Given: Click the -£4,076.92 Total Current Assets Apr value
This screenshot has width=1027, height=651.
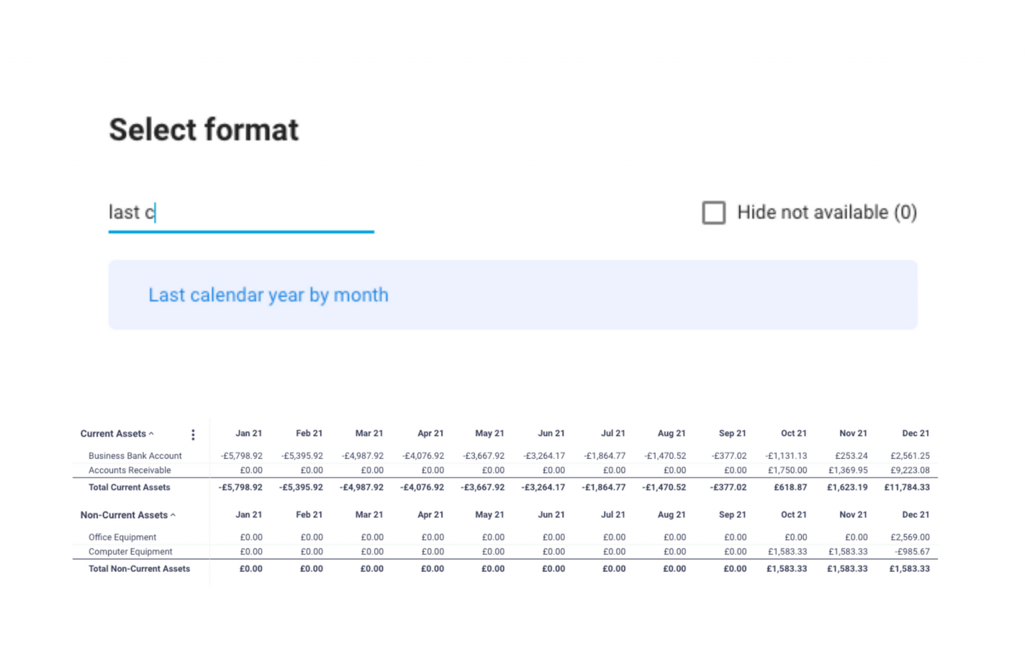Looking at the screenshot, I should click(422, 487).
